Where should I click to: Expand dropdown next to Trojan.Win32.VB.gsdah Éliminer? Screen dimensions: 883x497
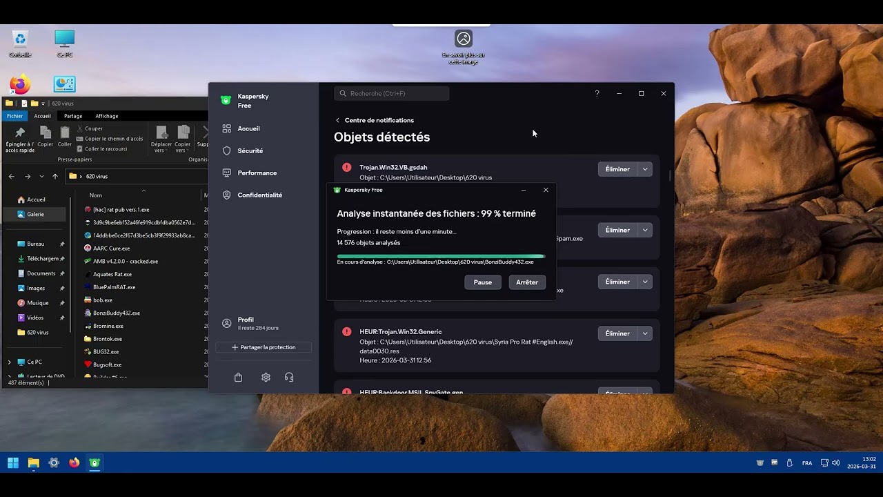click(x=645, y=169)
